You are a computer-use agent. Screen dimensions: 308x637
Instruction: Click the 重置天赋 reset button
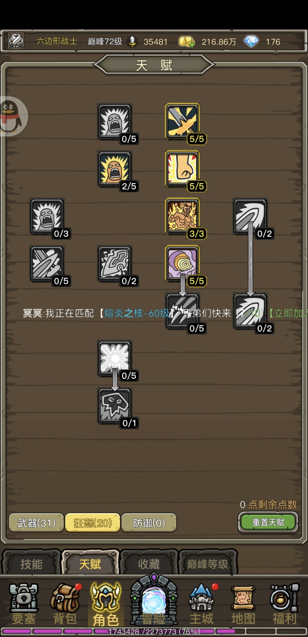tap(268, 522)
